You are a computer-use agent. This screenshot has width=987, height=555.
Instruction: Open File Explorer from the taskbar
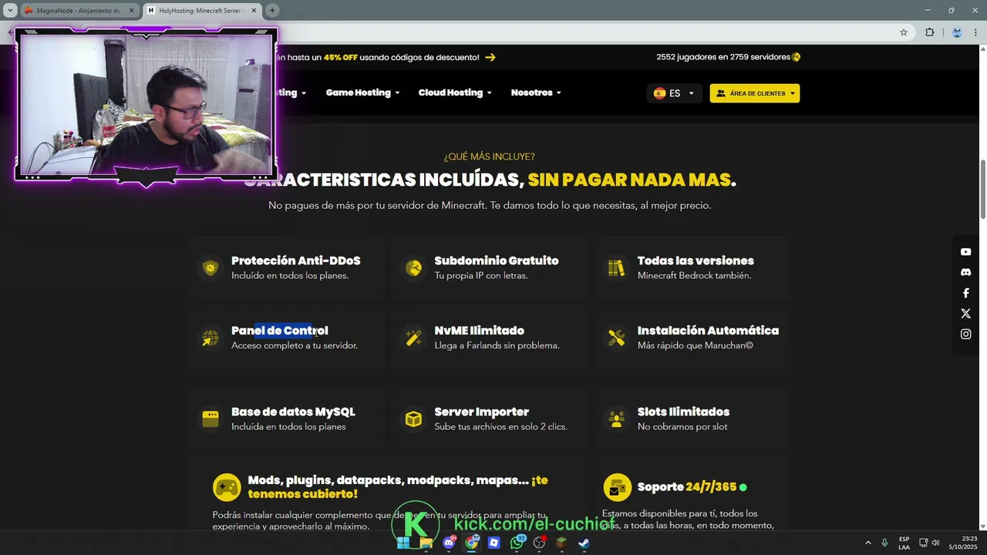pyautogui.click(x=426, y=543)
